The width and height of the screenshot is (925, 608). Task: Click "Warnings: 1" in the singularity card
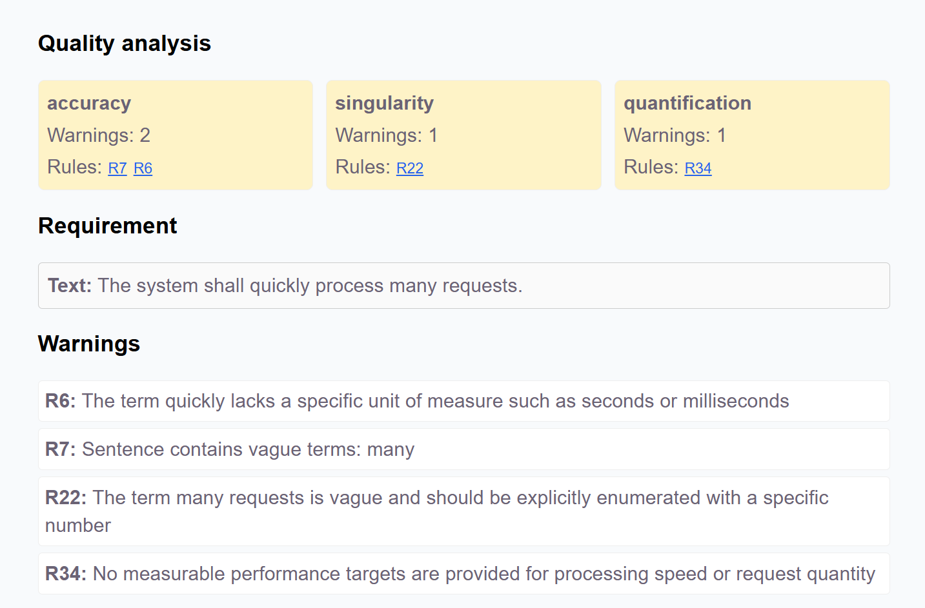[387, 135]
